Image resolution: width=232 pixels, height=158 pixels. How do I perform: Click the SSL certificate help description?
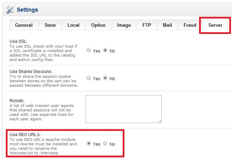44,53
